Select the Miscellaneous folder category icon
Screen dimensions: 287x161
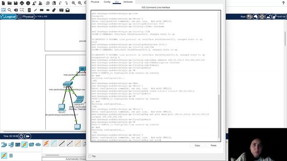pos(31,145)
